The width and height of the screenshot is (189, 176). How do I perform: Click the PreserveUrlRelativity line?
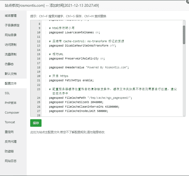click(x=77, y=59)
